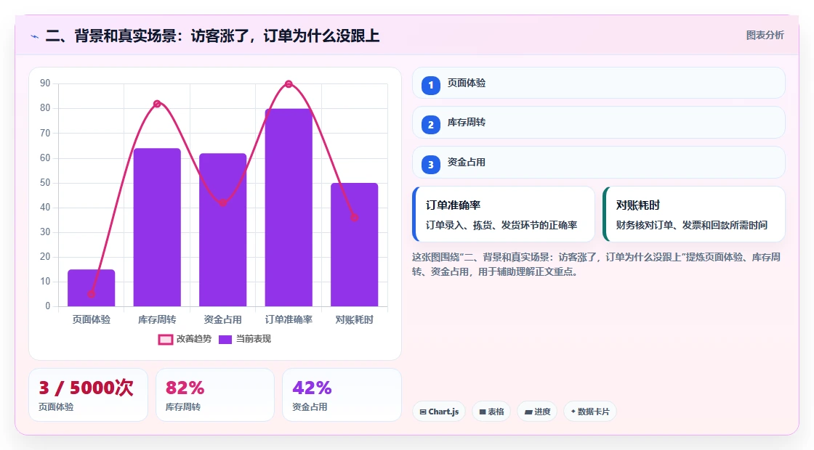This screenshot has width=814, height=450.
Task: Select the 表格 tag
Action: click(491, 412)
